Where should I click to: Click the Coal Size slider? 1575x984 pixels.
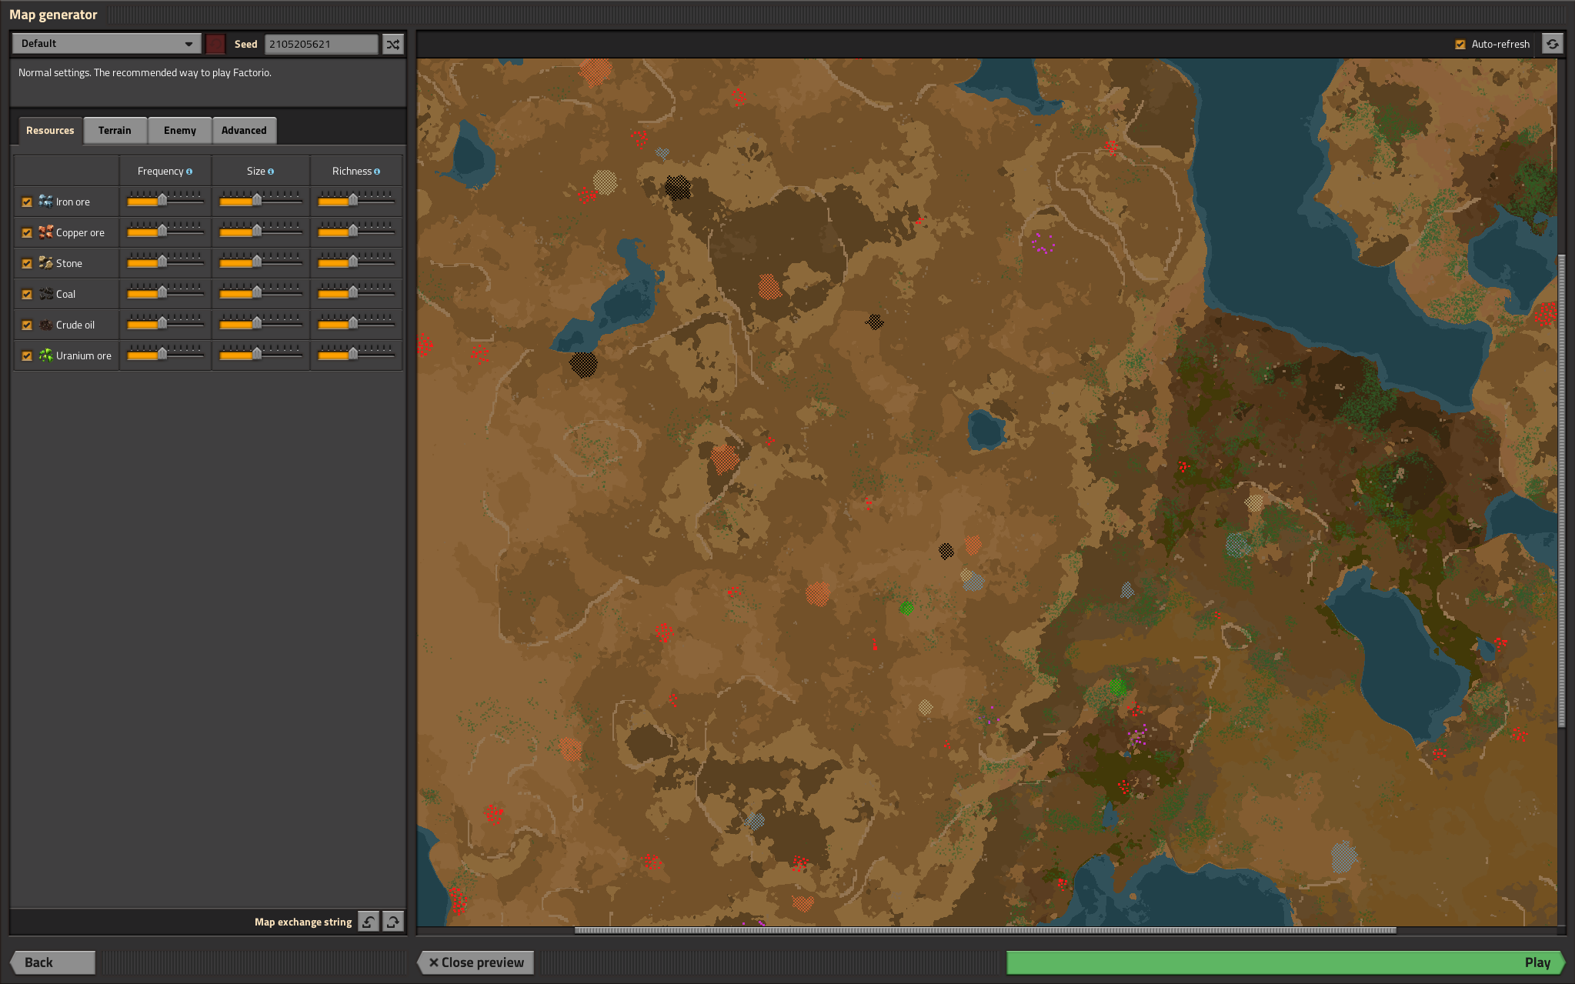(x=261, y=293)
